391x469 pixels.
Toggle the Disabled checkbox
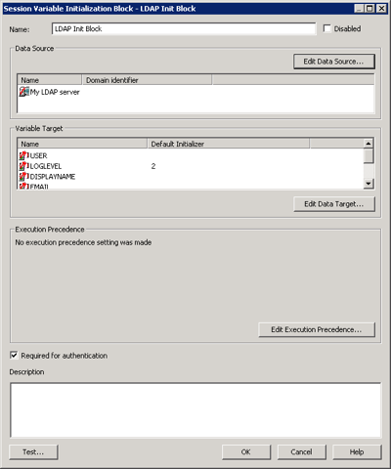pos(326,28)
